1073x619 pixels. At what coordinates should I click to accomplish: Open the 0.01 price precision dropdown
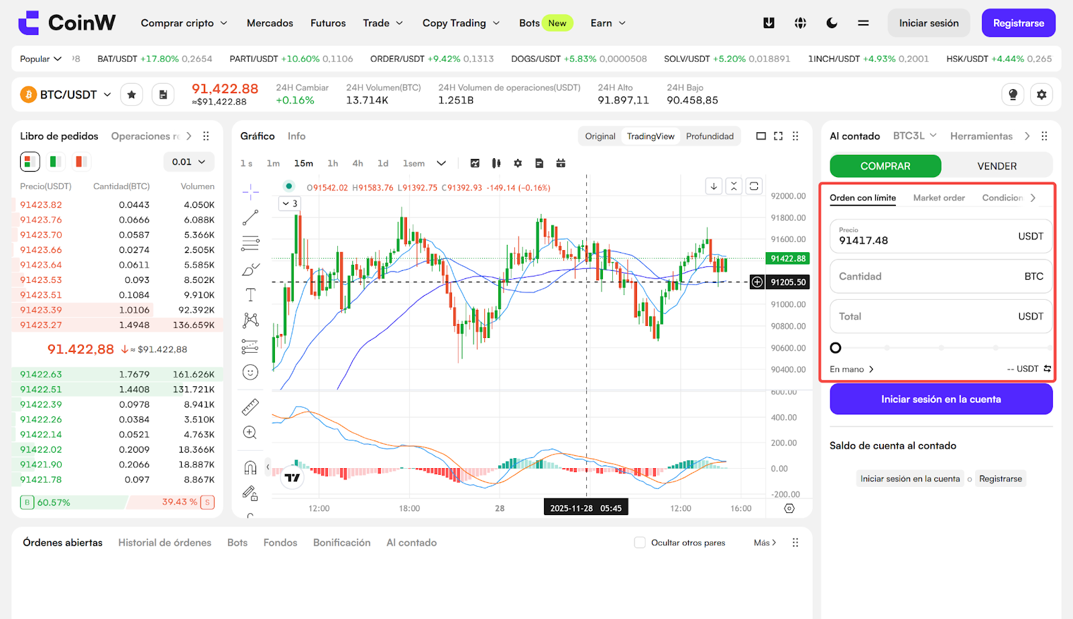coord(189,162)
